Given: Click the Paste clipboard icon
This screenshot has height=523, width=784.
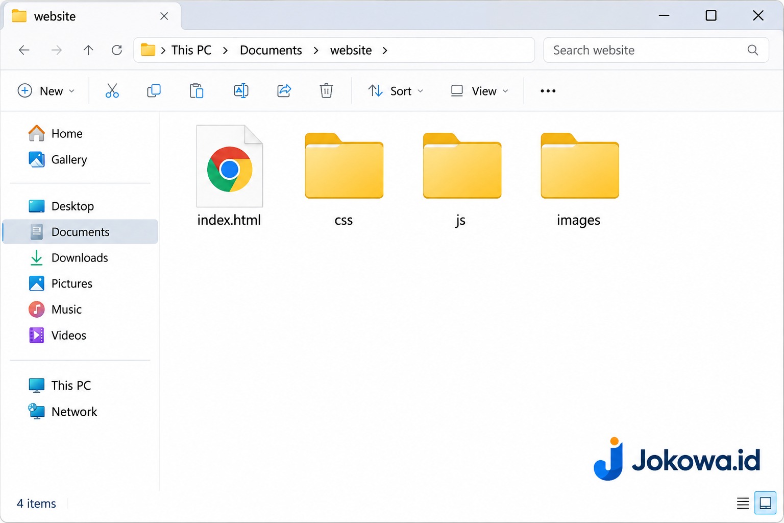Looking at the screenshot, I should tap(197, 91).
